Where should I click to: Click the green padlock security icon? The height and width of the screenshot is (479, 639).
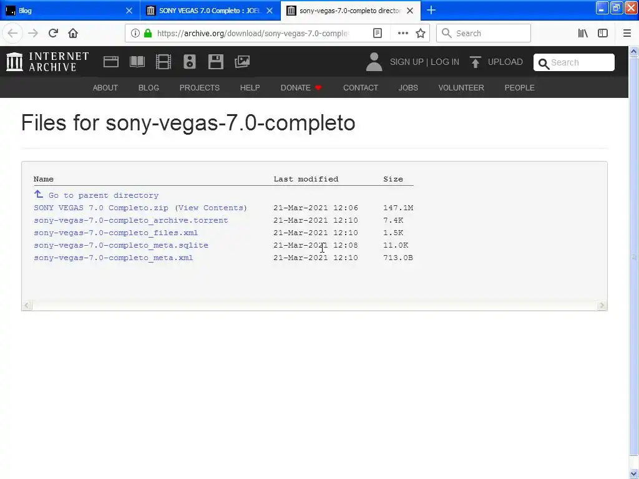(x=148, y=33)
